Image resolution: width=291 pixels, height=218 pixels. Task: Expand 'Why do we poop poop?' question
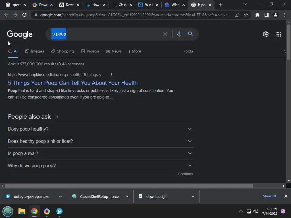[x=100, y=166]
